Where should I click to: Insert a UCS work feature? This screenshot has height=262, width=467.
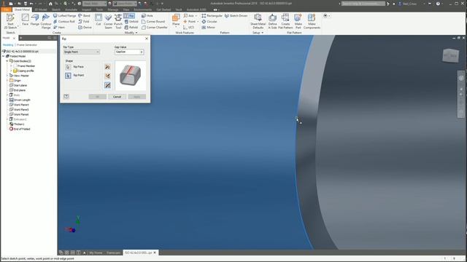click(x=188, y=28)
